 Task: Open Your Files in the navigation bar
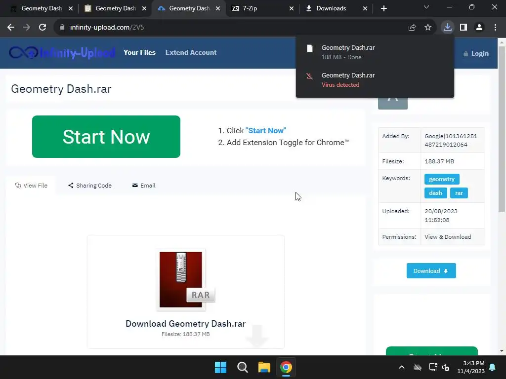[139, 52]
